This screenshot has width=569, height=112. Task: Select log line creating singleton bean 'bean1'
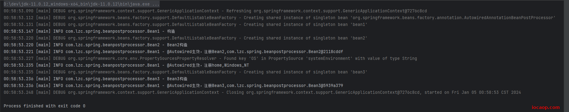click(186, 24)
